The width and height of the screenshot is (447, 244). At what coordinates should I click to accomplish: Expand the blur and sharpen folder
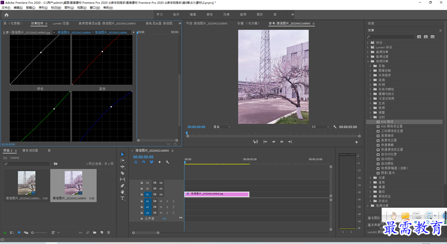tap(371, 94)
